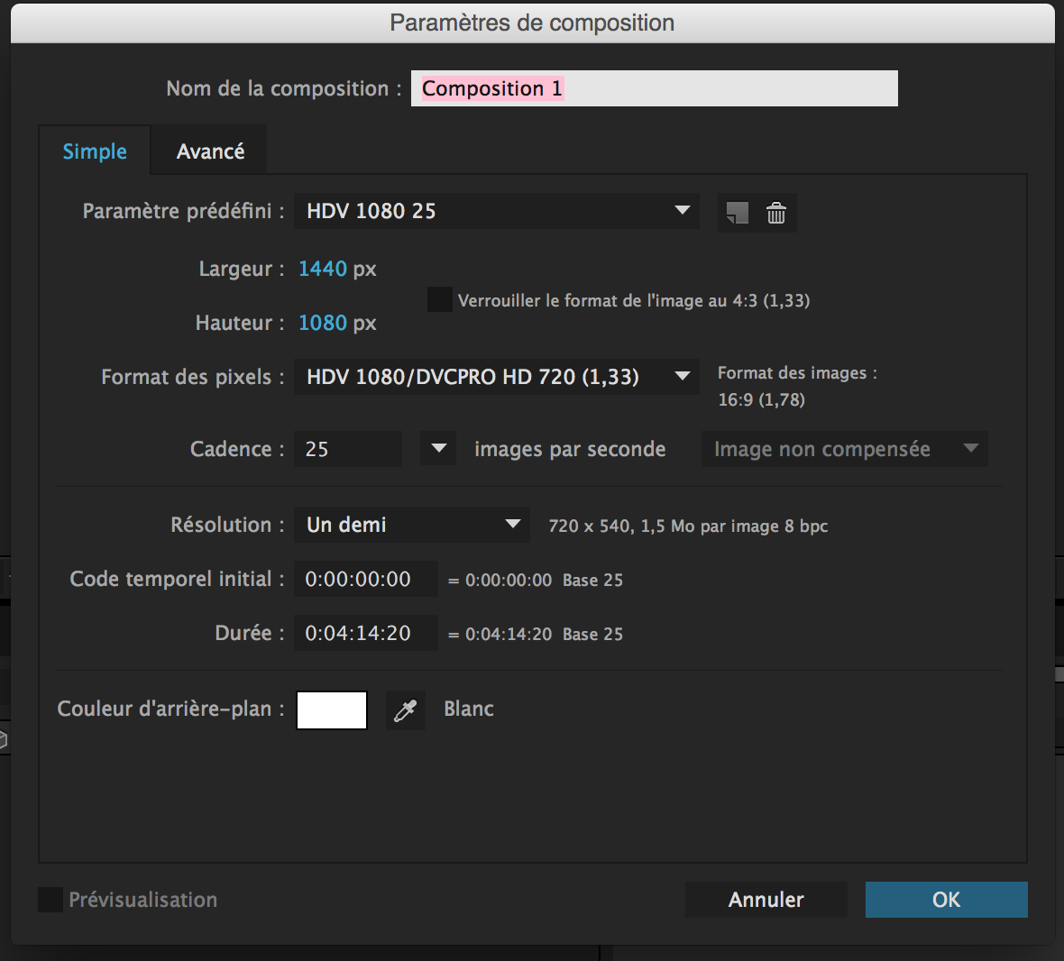The image size is (1064, 961).
Task: Click the save preset icon
Action: 738,213
